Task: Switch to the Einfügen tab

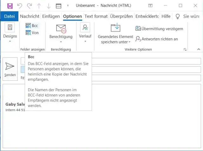Action: 51,16
